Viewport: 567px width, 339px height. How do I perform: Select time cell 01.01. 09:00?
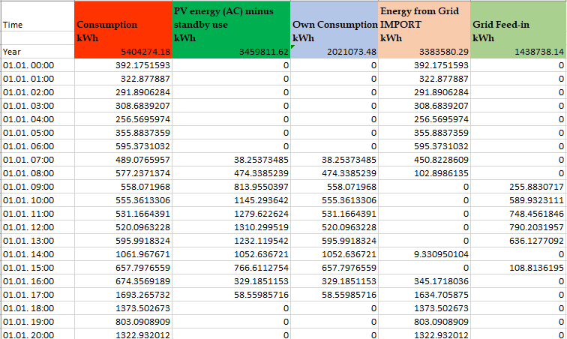pos(37,187)
